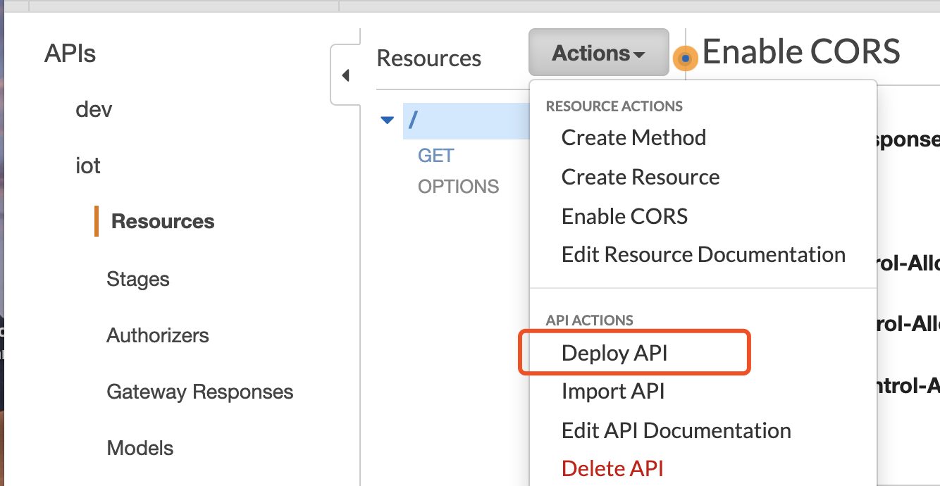Choose Create Resource menu entry
The image size is (940, 486).
[640, 177]
